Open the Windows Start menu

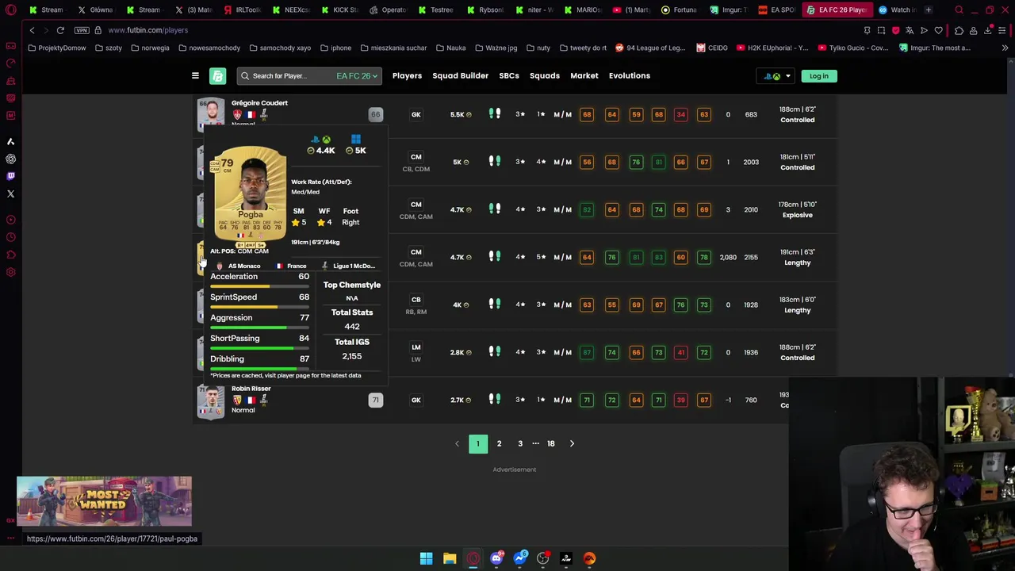coord(426,558)
